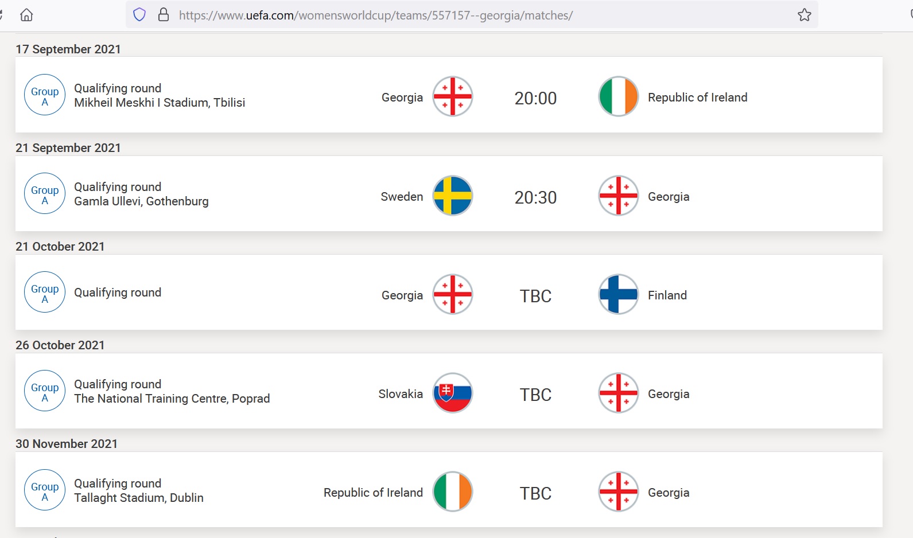Viewport: 913px width, 538px height.
Task: Click the Slovakia team name
Action: (400, 394)
